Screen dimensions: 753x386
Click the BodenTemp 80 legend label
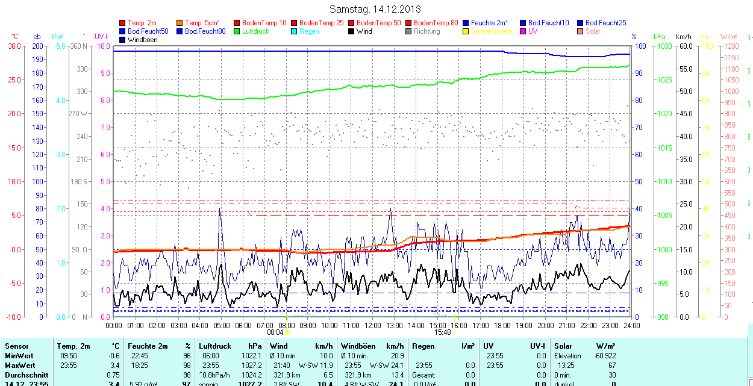tap(436, 23)
